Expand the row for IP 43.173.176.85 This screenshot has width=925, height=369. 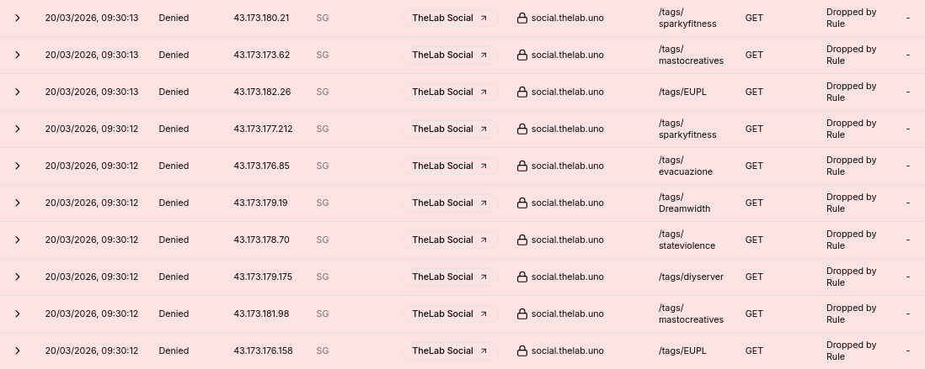point(17,166)
